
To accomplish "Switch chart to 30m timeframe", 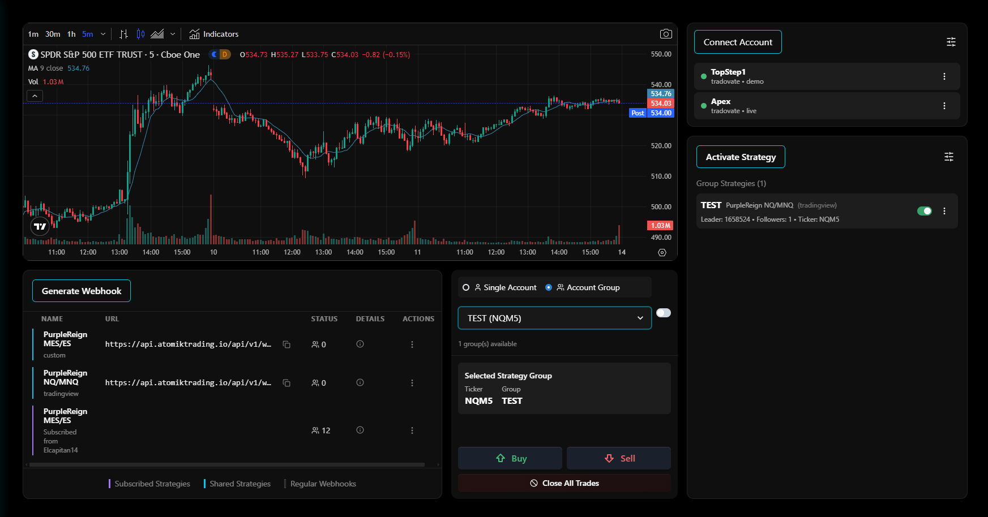I will 53,34.
